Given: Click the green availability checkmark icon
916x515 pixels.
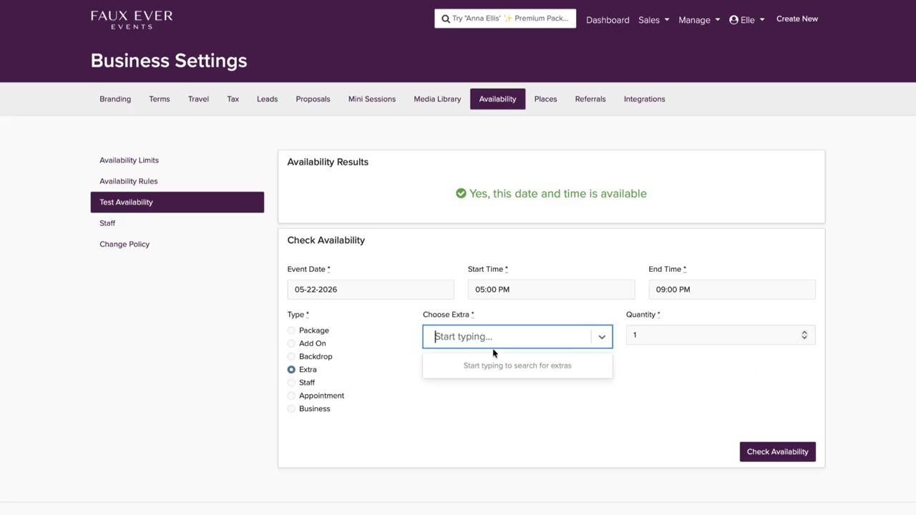Looking at the screenshot, I should point(461,193).
